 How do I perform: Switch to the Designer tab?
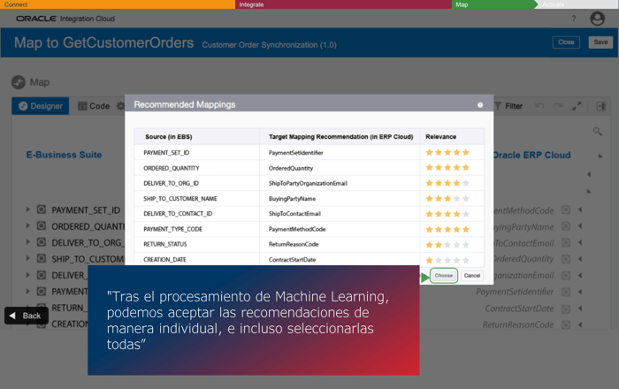click(41, 106)
